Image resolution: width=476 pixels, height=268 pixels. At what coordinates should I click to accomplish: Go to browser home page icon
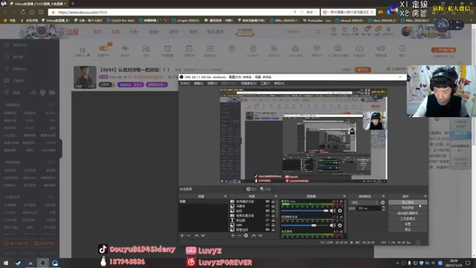(32, 12)
